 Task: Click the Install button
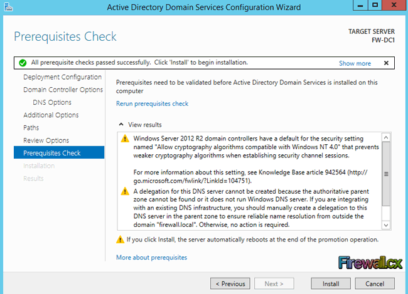[331, 284]
